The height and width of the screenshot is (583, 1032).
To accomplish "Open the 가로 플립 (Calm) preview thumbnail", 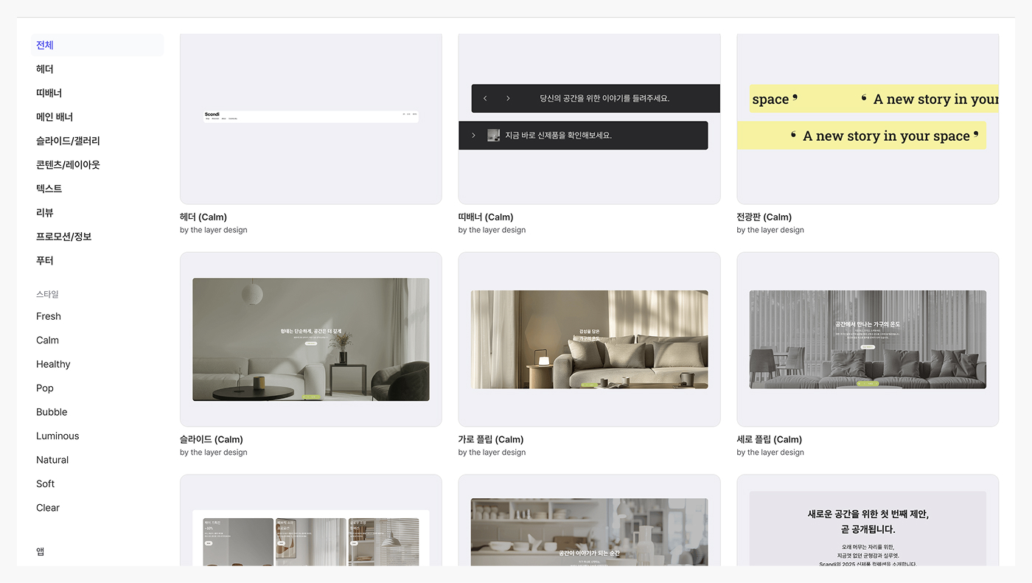I will coord(589,339).
